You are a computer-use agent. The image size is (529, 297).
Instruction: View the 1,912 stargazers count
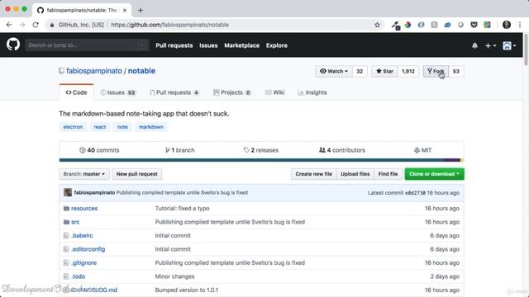[407, 72]
